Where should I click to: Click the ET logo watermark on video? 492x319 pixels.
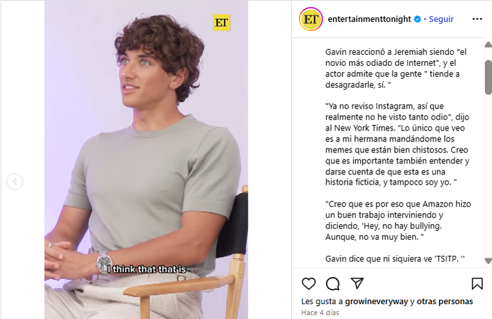click(x=221, y=23)
